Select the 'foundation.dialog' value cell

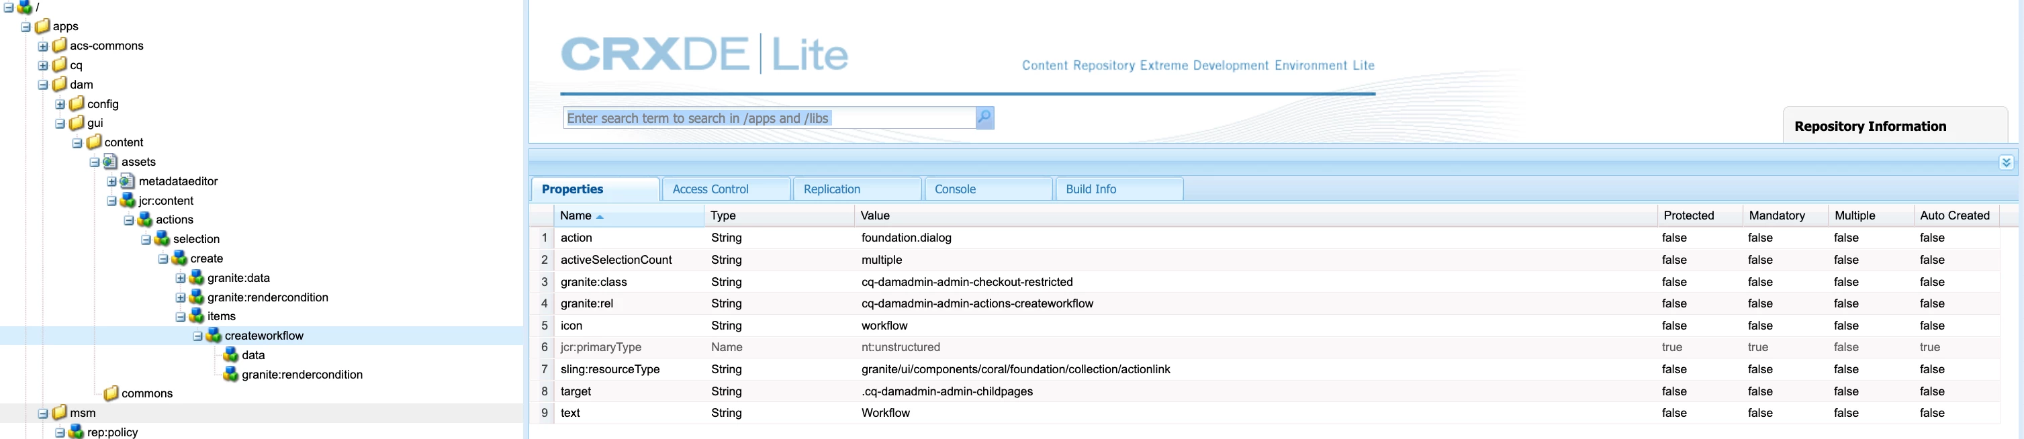(x=1255, y=238)
